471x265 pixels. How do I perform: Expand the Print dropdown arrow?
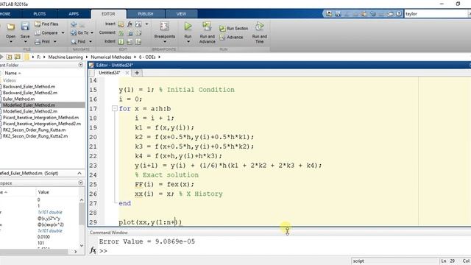[x=55, y=41]
